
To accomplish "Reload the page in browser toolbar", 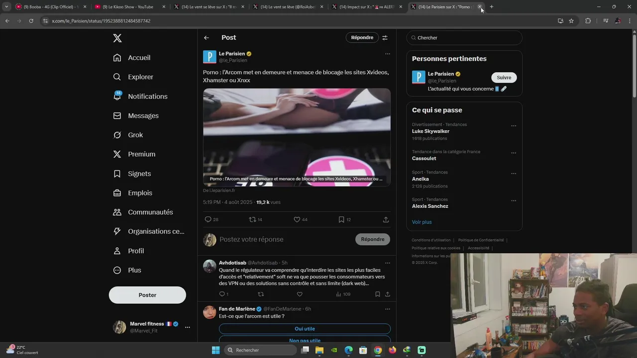I will coord(31,21).
